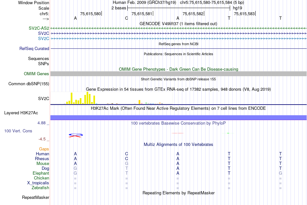This screenshot has height=205, width=307.
Task: Click the Publications: Sequences in Scientific Articles title
Action: 178,54
